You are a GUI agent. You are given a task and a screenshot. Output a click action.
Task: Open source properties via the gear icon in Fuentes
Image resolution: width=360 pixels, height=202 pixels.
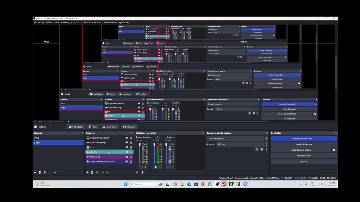(97, 172)
